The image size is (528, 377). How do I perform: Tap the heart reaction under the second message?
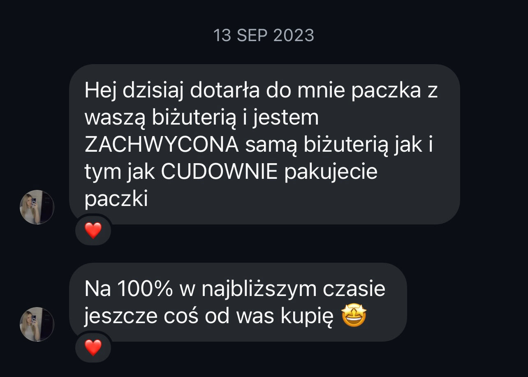(x=93, y=347)
